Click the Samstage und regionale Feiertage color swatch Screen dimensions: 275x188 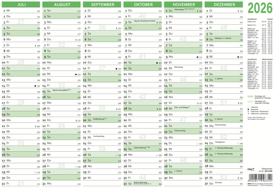[250, 101]
